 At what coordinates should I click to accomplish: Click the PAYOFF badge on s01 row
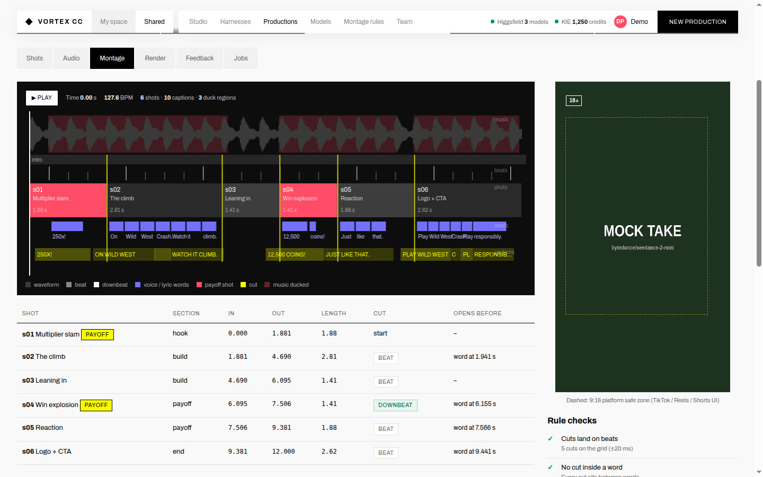point(97,334)
